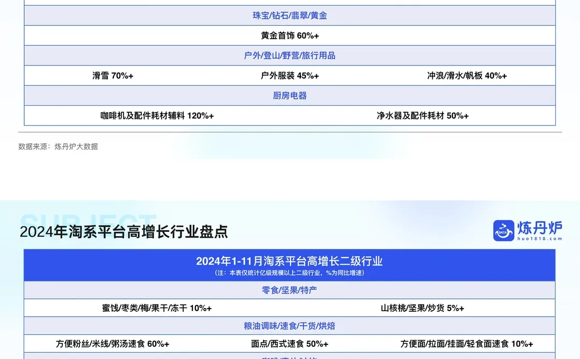
Task: Click the 方便粉丝/米线/粥汤速食 60%+ cell
Action: (112, 344)
